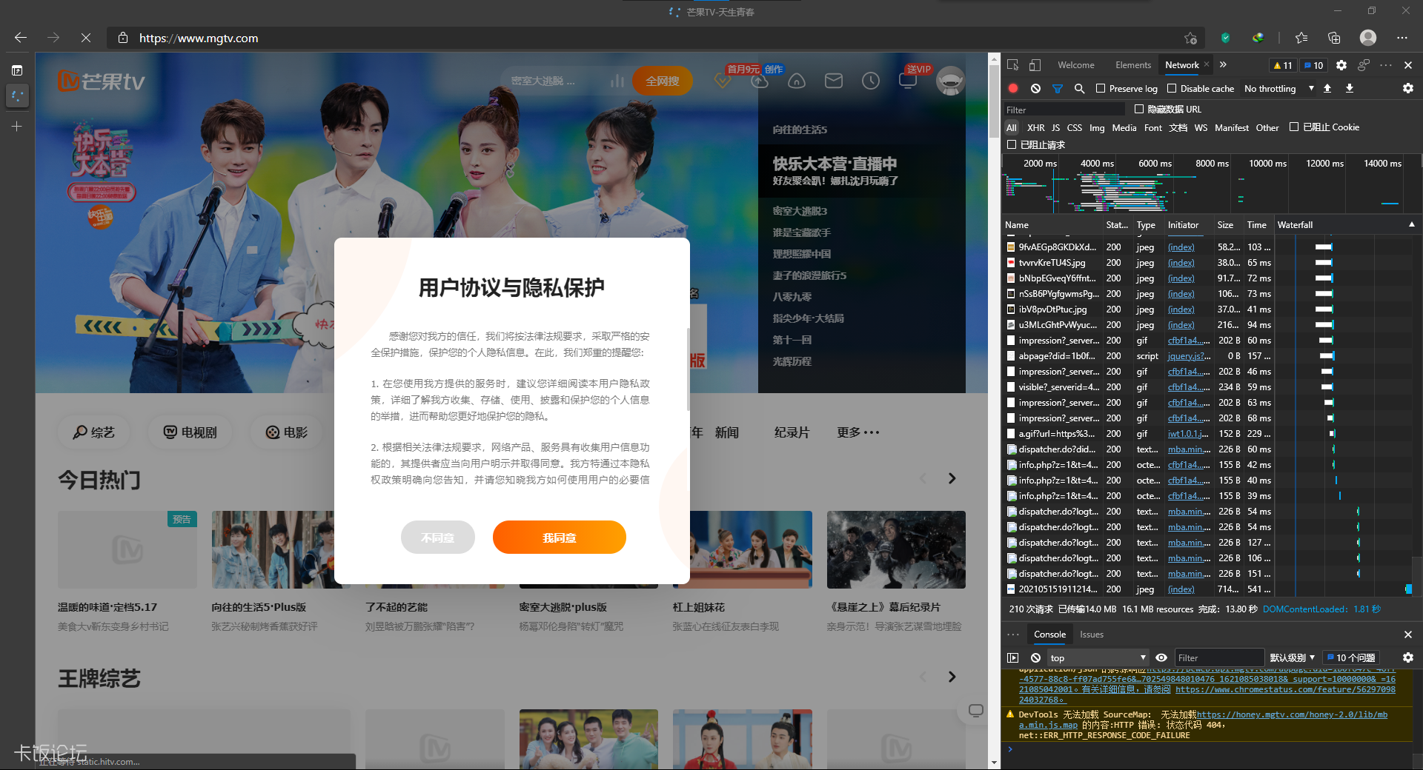The height and width of the screenshot is (770, 1423).
Task: Open drawer ellipsis menu beside Console tab
Action: [x=1013, y=635]
